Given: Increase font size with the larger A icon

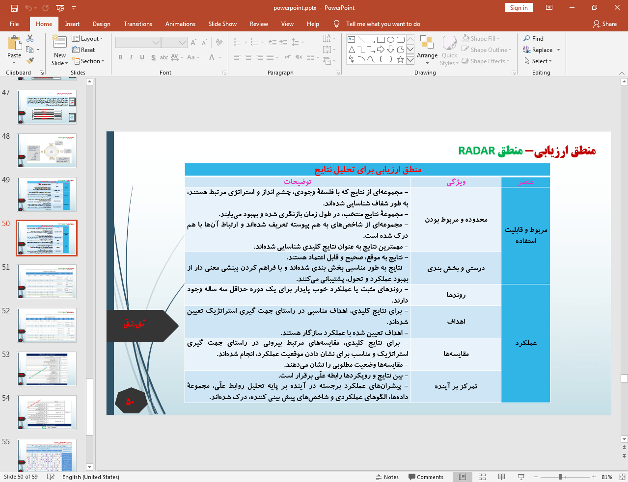Looking at the screenshot, I should click(193, 43).
